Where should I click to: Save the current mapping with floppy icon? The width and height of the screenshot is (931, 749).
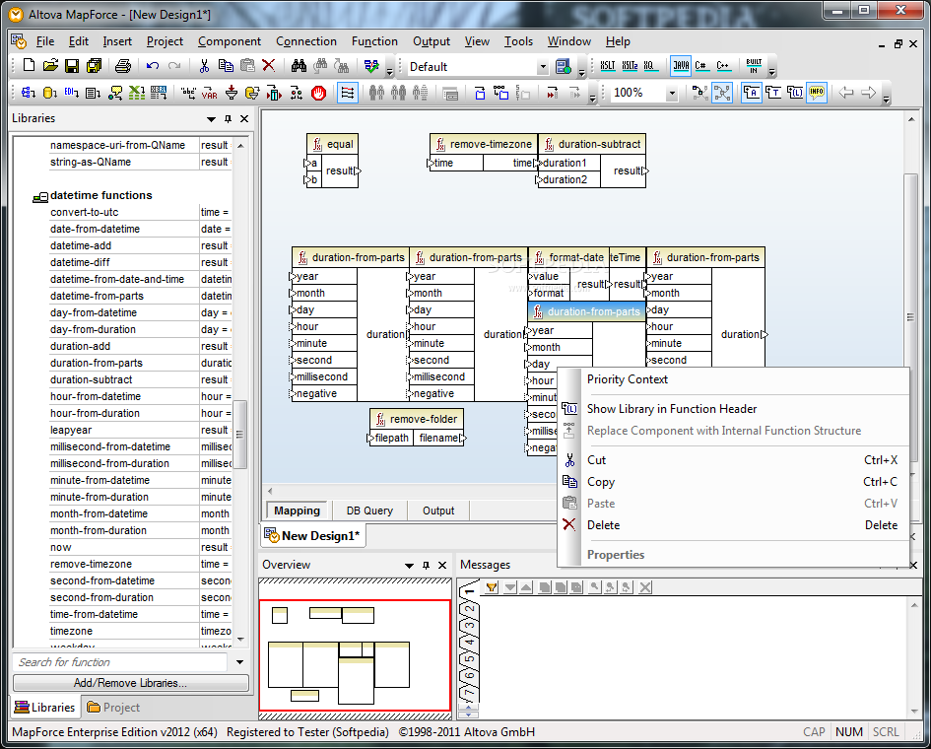(x=72, y=66)
